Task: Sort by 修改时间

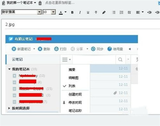Action: pyautogui.click(x=75, y=102)
